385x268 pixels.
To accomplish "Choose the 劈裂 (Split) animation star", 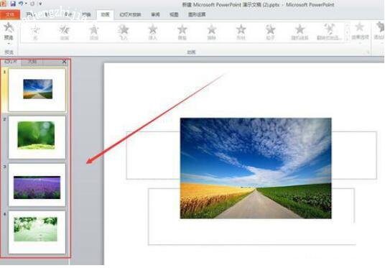I will pyautogui.click(x=182, y=32).
